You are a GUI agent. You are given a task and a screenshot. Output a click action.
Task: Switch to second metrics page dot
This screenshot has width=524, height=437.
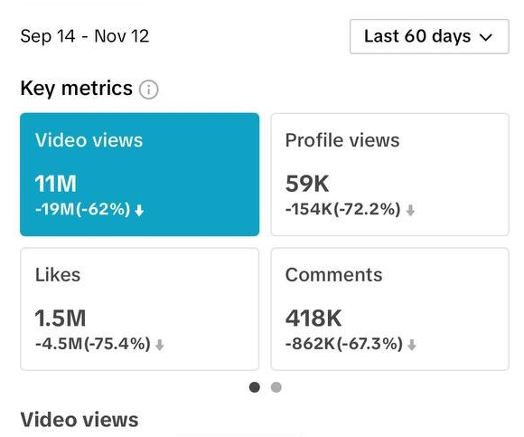[x=276, y=387]
